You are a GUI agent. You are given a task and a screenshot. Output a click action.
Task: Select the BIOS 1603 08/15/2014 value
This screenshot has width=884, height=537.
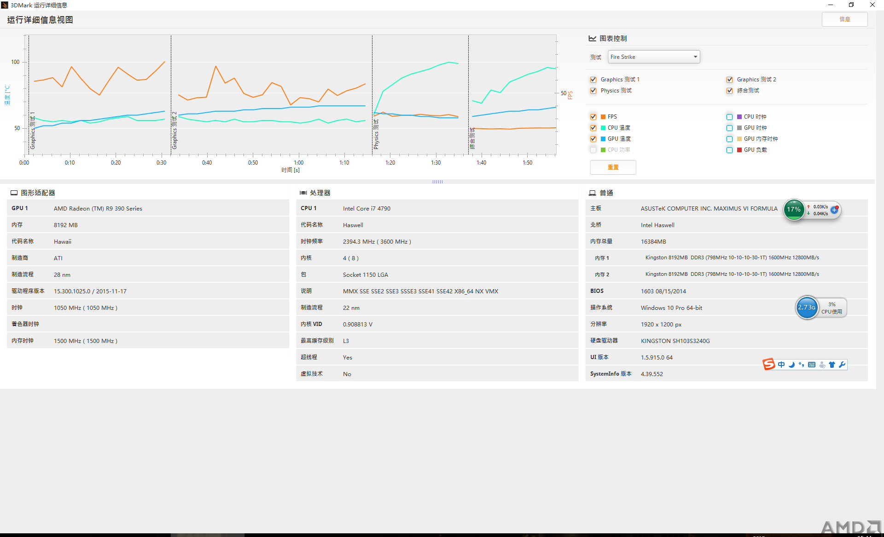(663, 291)
